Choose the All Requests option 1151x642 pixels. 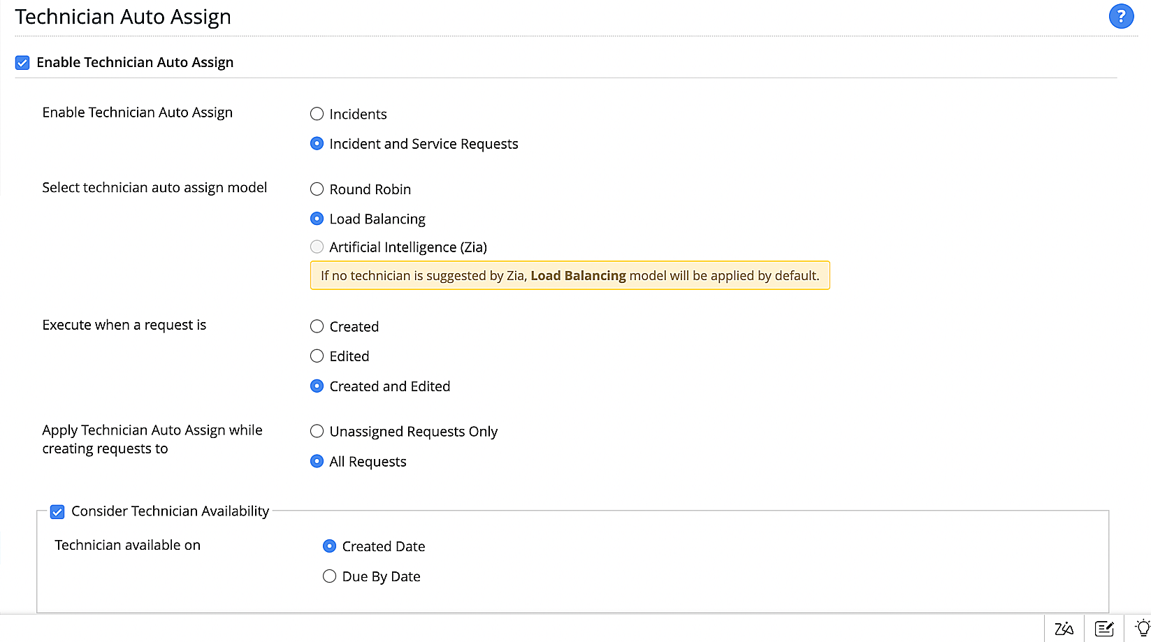[317, 462]
